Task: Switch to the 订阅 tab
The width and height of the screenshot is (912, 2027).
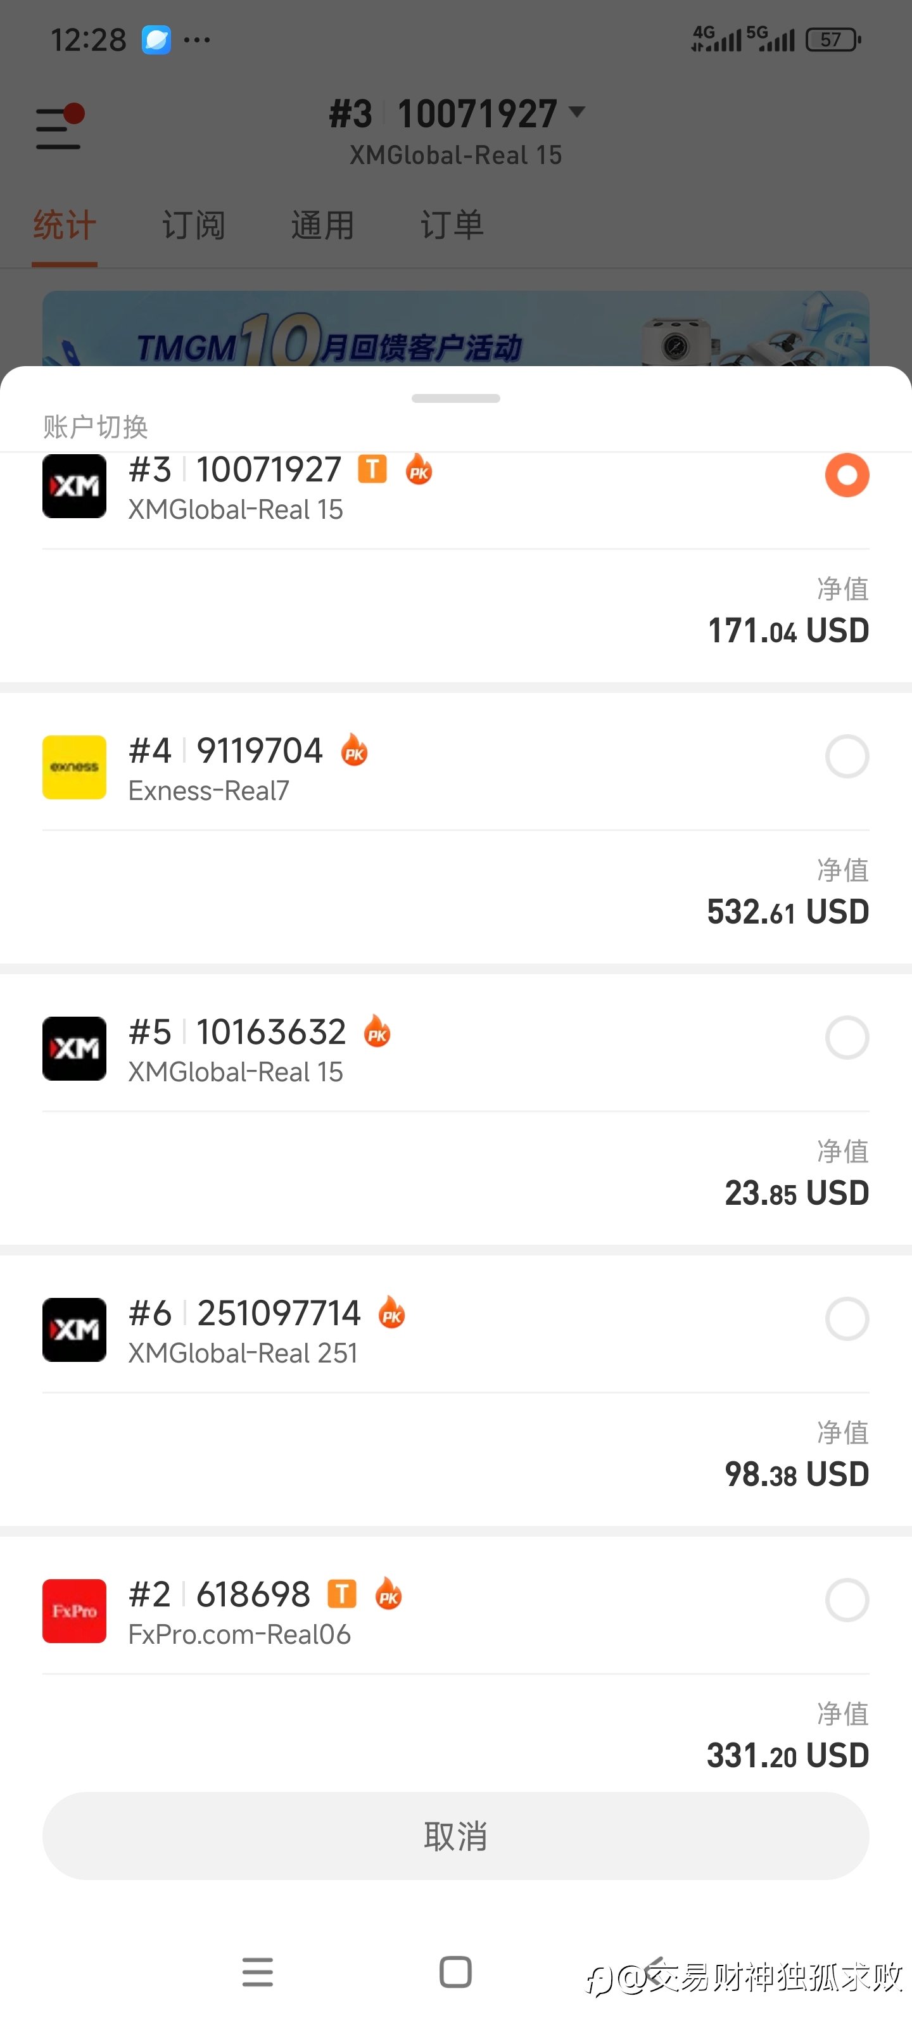Action: pos(194,226)
